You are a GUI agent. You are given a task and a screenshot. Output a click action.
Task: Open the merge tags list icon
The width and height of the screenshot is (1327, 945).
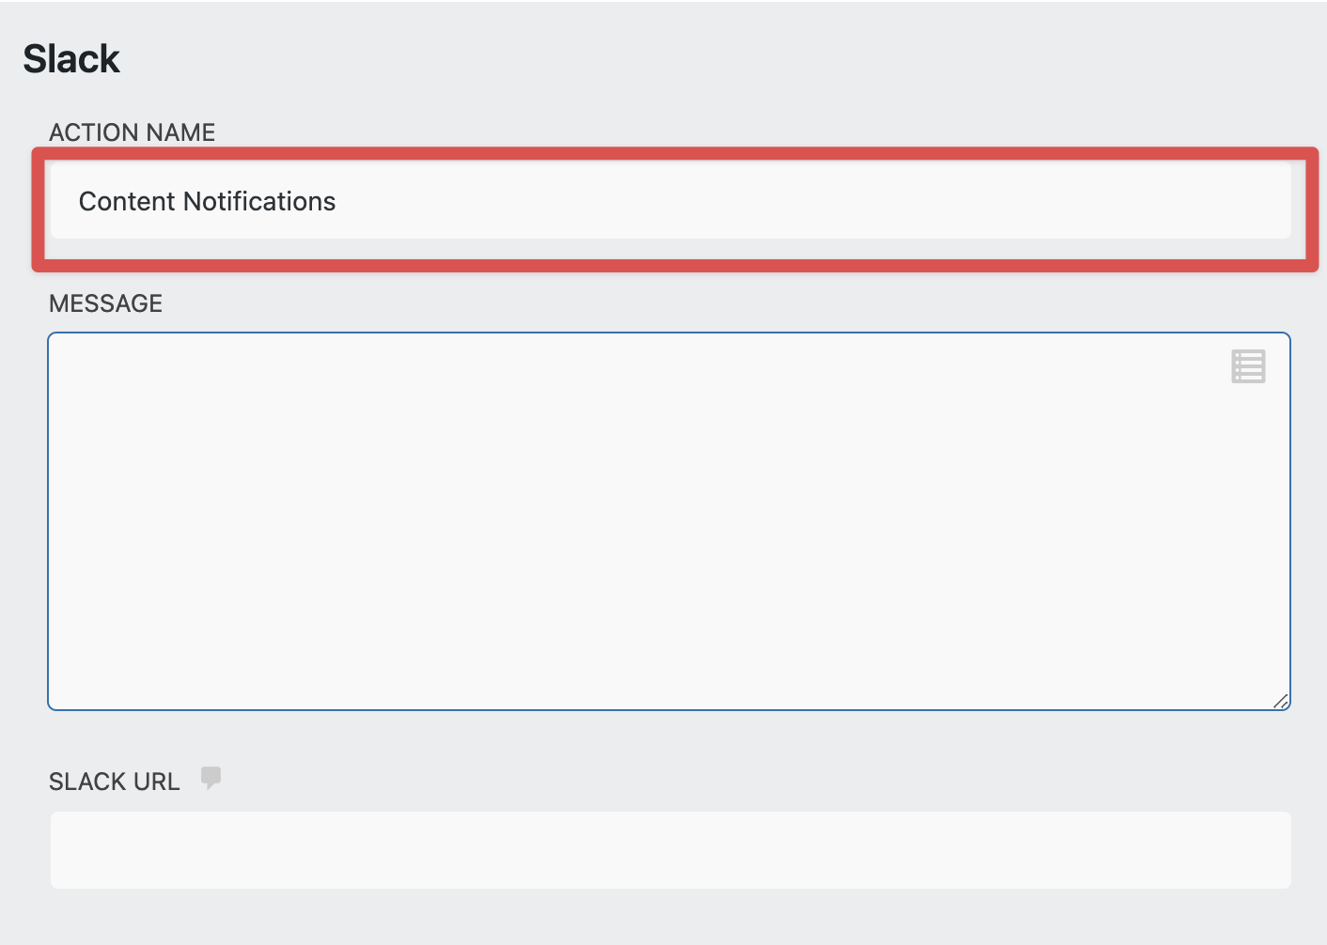point(1248,366)
